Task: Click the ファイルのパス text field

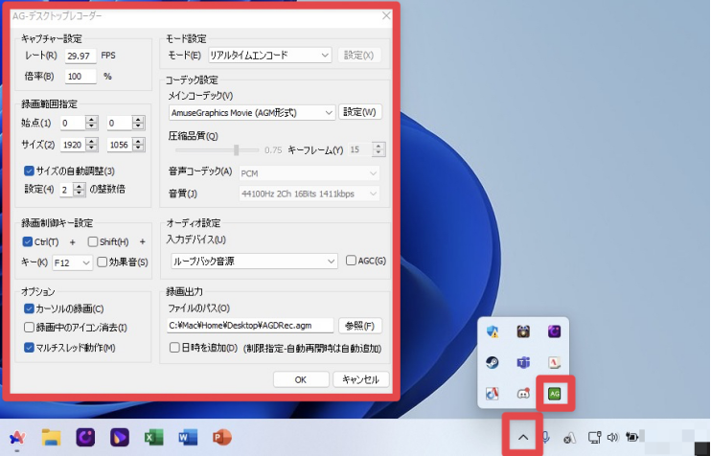Action: [x=250, y=326]
